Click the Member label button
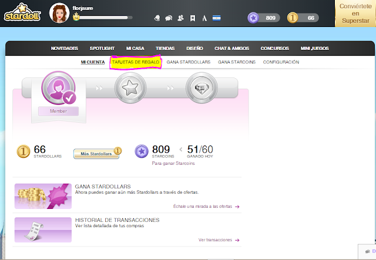376x260 pixels. (59, 111)
